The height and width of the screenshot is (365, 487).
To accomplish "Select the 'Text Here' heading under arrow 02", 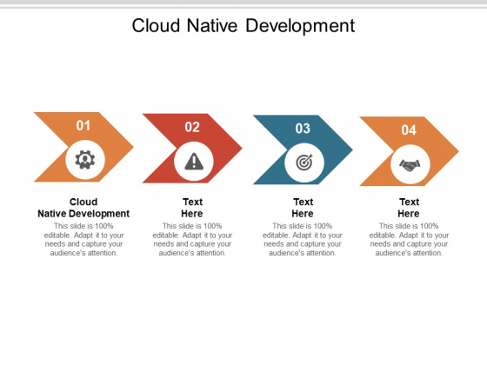I will 192,208.
